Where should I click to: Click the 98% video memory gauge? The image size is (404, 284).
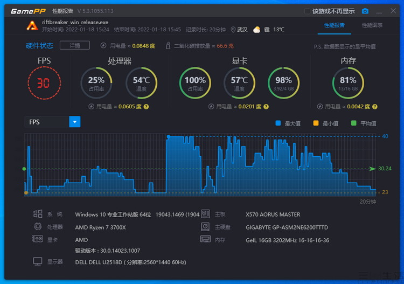pos(284,83)
